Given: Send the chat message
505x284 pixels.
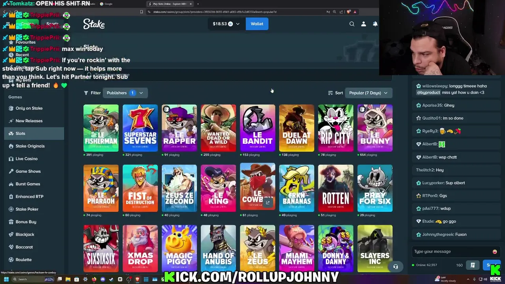Looking at the screenshot, I should pyautogui.click(x=491, y=265).
